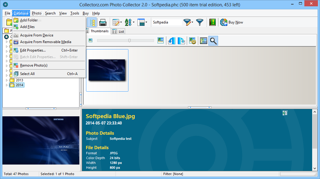Click the 'Total: 47 Photos' status text
The height and width of the screenshot is (179, 320).
[x=16, y=174]
